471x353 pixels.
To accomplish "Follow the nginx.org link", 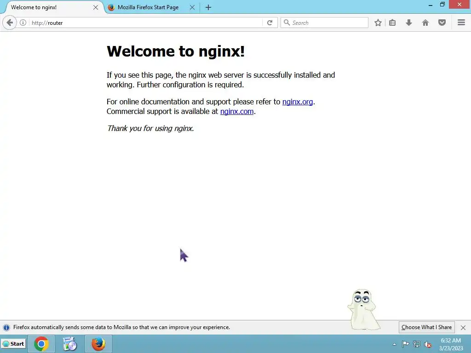I will click(x=298, y=102).
